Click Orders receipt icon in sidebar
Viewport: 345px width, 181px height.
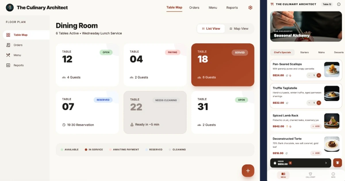point(8,45)
